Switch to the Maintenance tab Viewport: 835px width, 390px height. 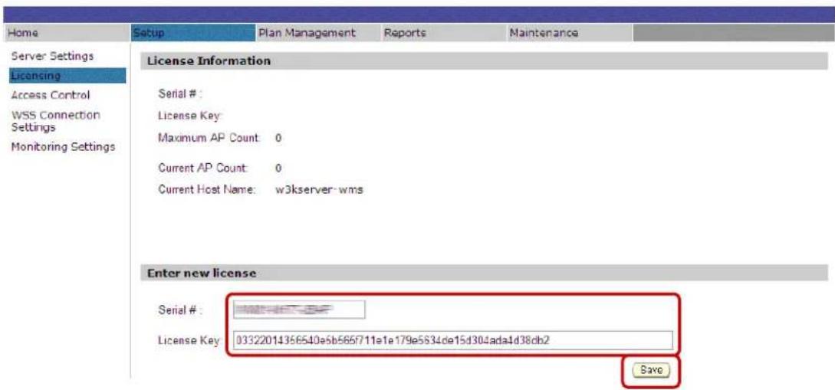[569, 33]
